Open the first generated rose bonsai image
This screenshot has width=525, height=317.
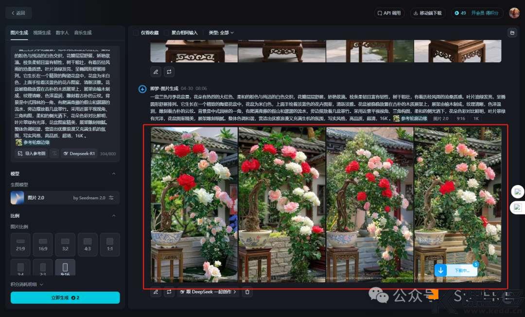click(x=194, y=205)
